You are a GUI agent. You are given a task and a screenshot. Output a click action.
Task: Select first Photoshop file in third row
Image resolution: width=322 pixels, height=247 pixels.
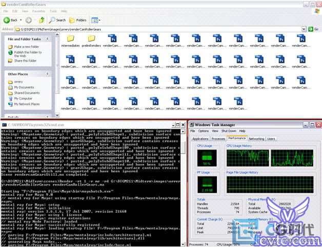click(x=70, y=80)
